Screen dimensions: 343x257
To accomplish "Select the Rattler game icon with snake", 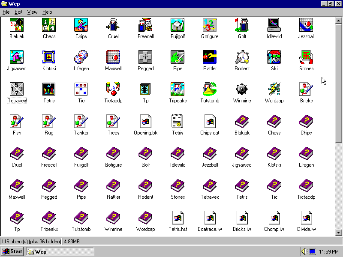I will (210, 57).
